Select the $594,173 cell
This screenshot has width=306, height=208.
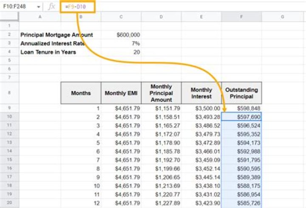coord(241,142)
